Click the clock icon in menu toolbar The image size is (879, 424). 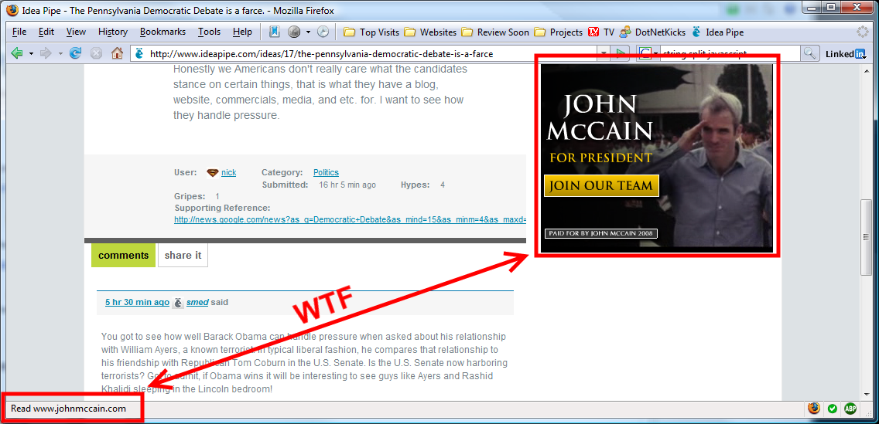[323, 32]
